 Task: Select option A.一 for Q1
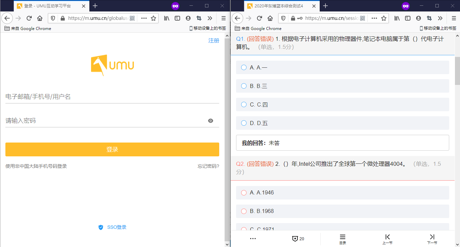pyautogui.click(x=343, y=67)
